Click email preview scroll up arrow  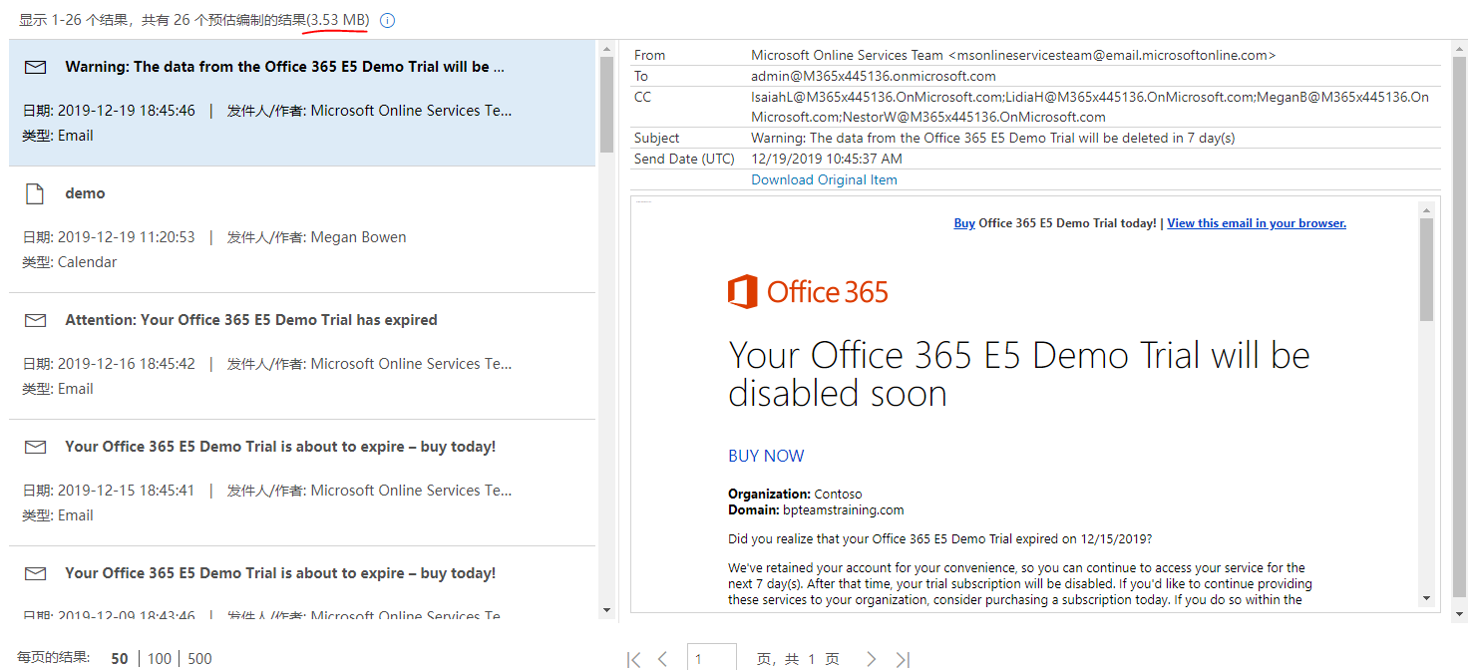(x=1426, y=209)
